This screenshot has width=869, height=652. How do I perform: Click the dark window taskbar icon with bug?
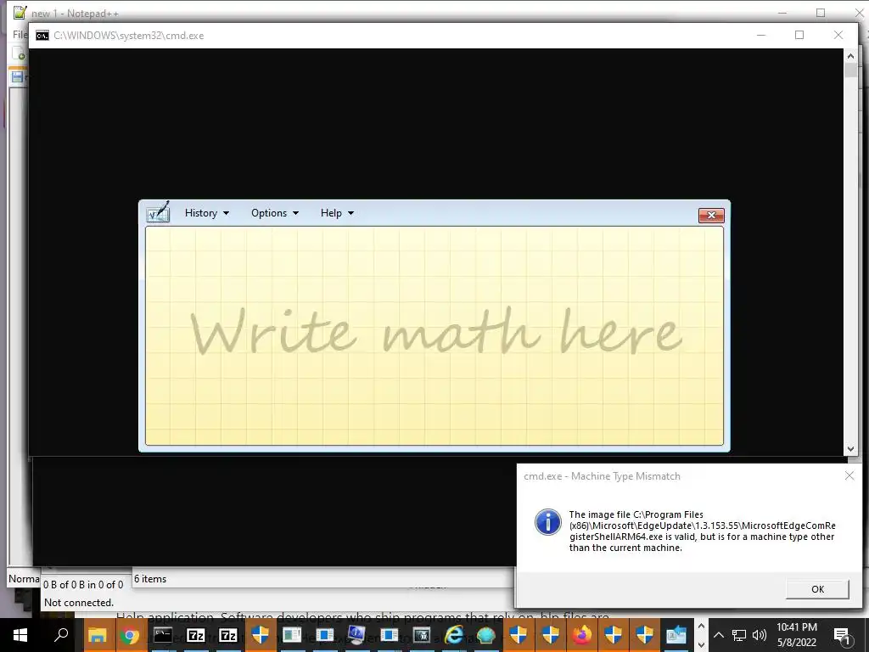tap(421, 635)
